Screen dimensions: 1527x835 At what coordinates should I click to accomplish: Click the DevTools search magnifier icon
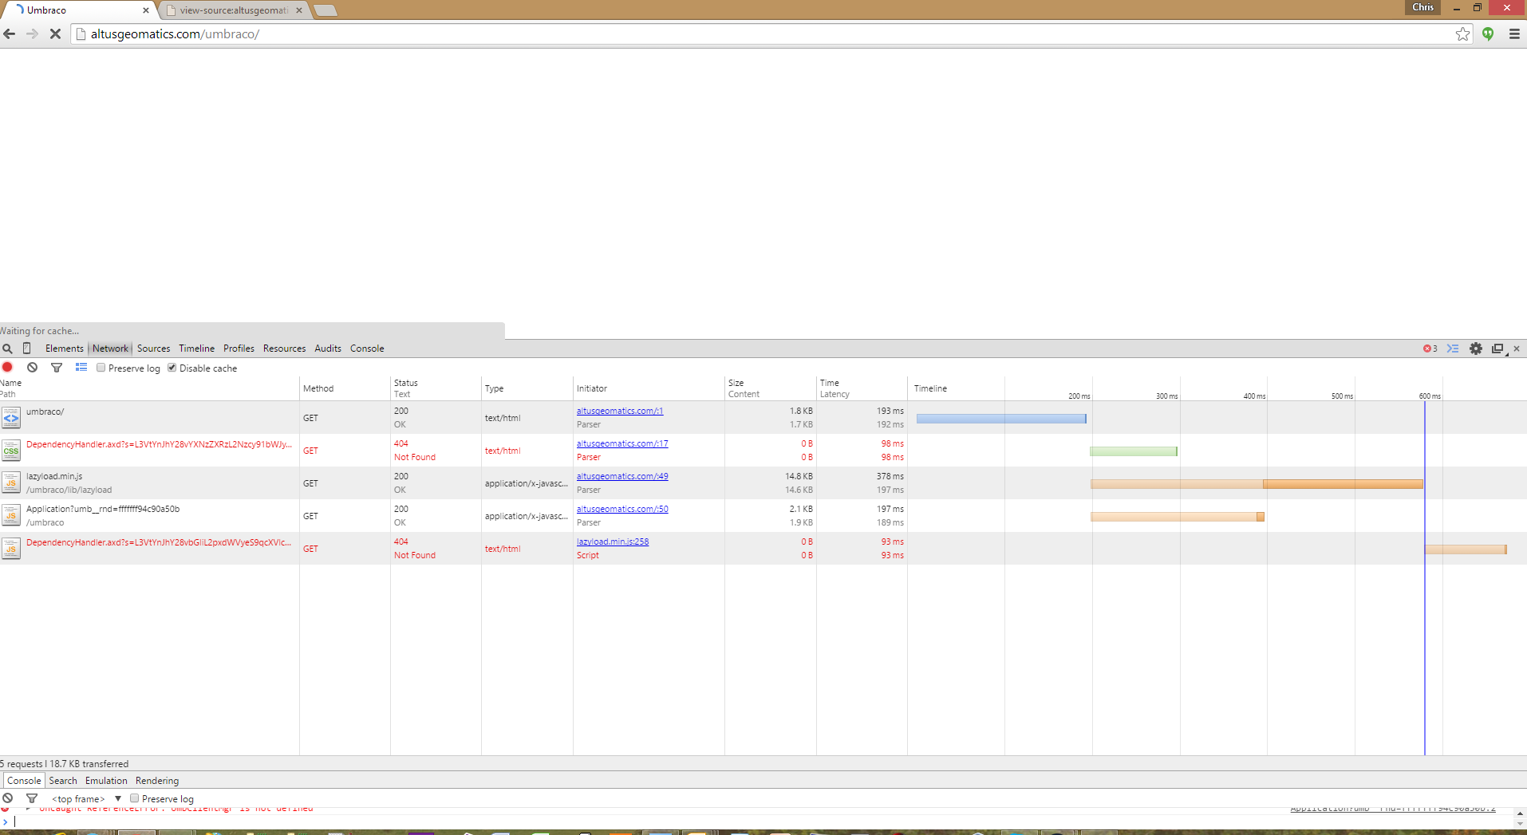click(8, 349)
